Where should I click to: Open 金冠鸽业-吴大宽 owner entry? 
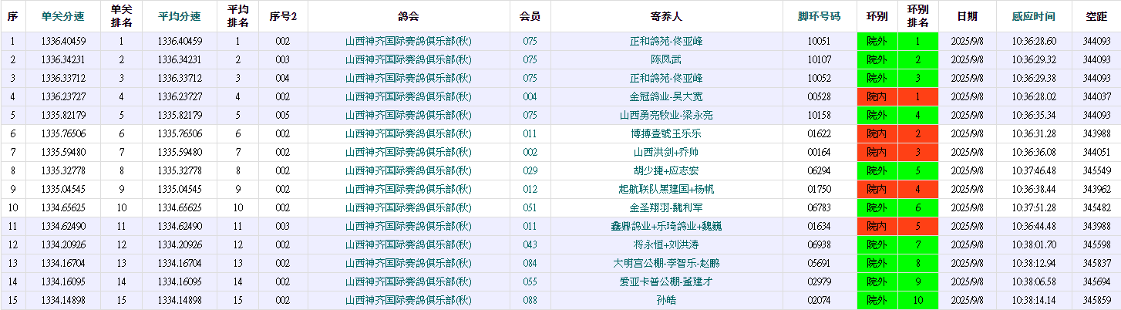point(666,96)
